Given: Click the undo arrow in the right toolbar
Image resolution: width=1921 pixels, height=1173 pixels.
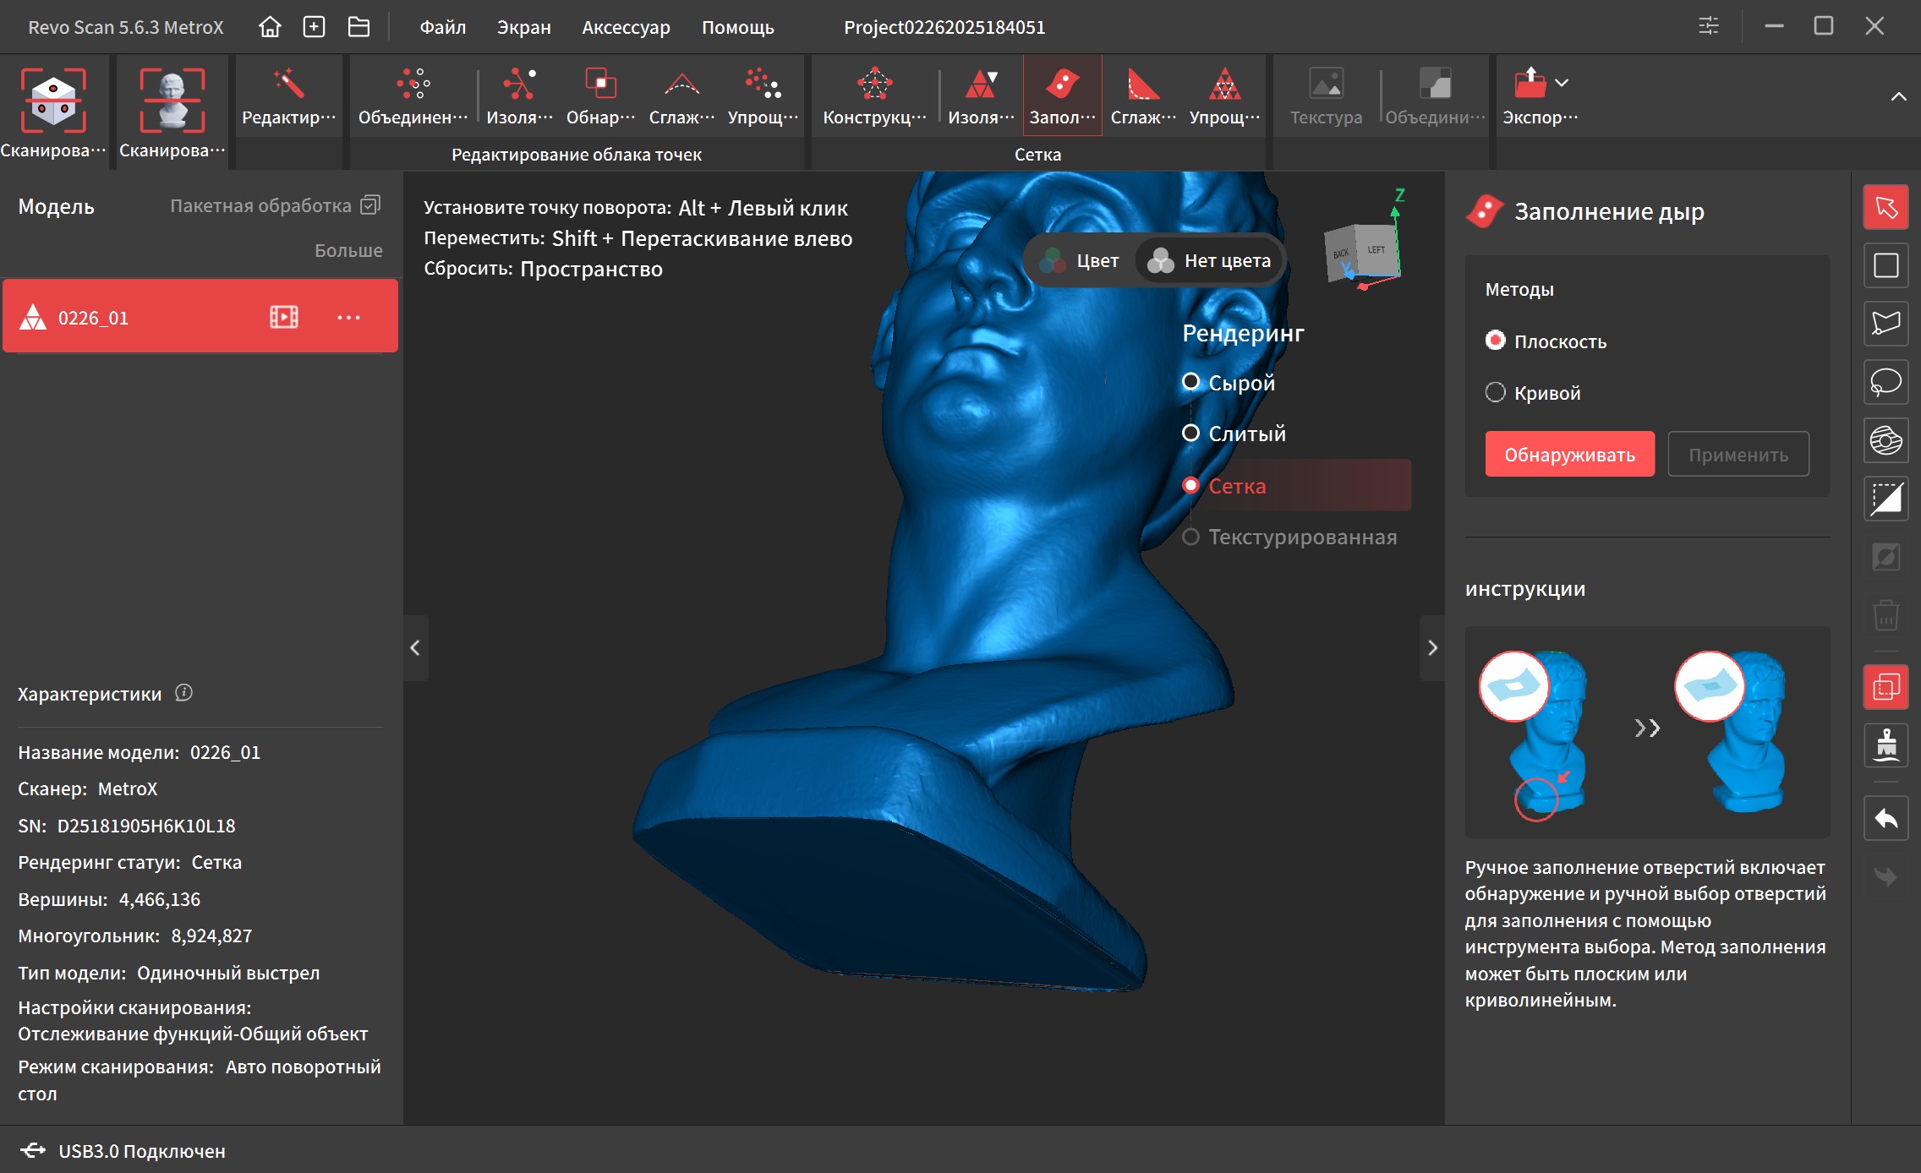Looking at the screenshot, I should click(x=1885, y=818).
